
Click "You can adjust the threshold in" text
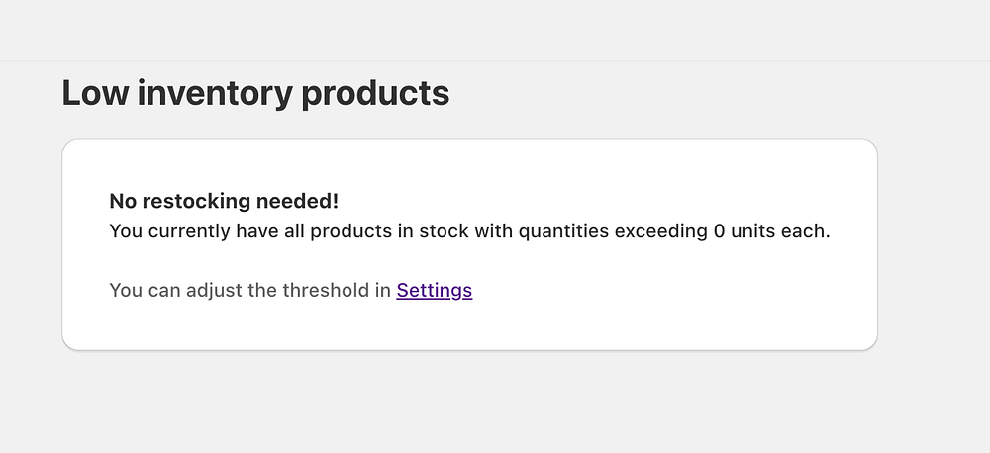coord(250,291)
